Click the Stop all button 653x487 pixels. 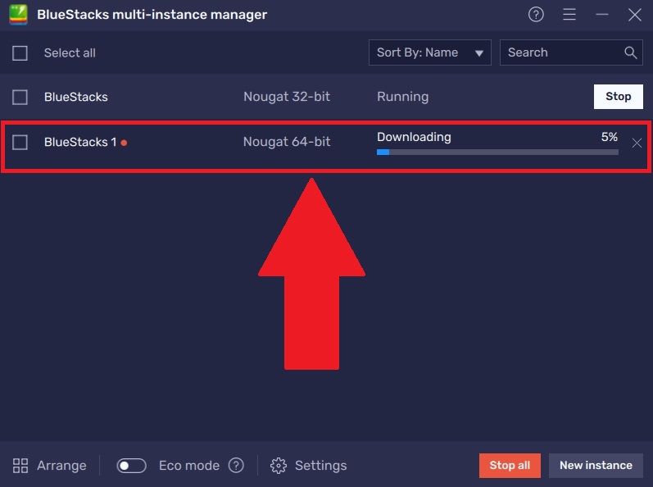pos(510,466)
